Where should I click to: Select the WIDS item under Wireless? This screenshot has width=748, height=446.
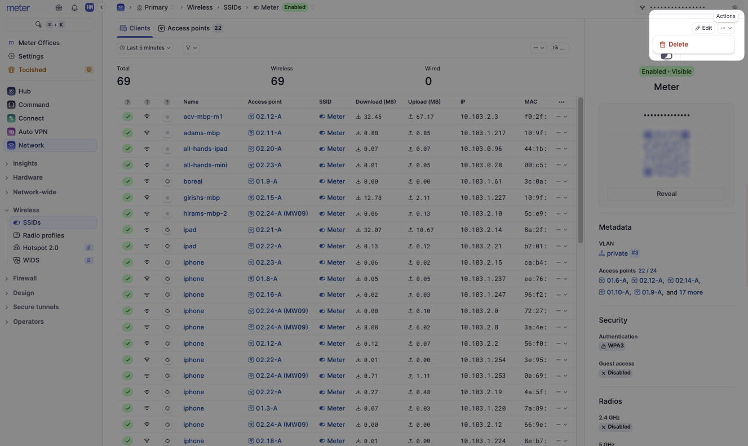click(x=32, y=260)
